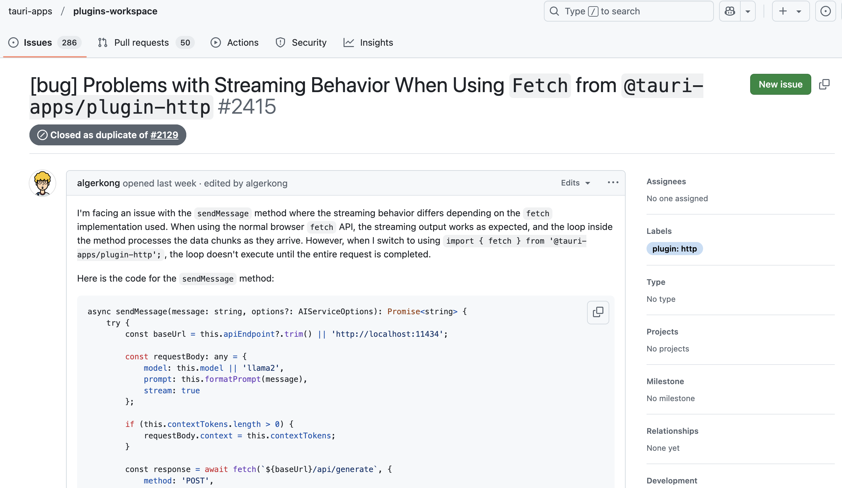Open the three-dot comment options menu
This screenshot has width=842, height=488.
[x=613, y=183]
